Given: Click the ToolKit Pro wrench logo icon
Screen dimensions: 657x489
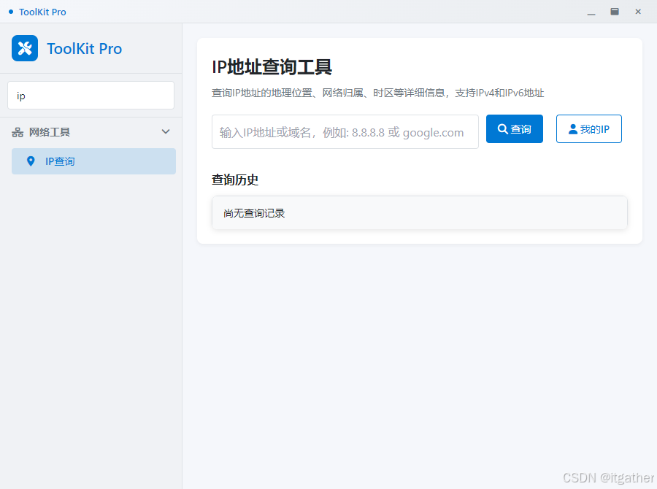Looking at the screenshot, I should click(25, 48).
